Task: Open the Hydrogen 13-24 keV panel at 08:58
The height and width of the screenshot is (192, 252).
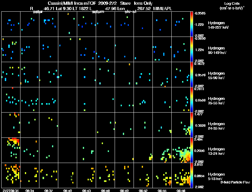Action: (181, 150)
